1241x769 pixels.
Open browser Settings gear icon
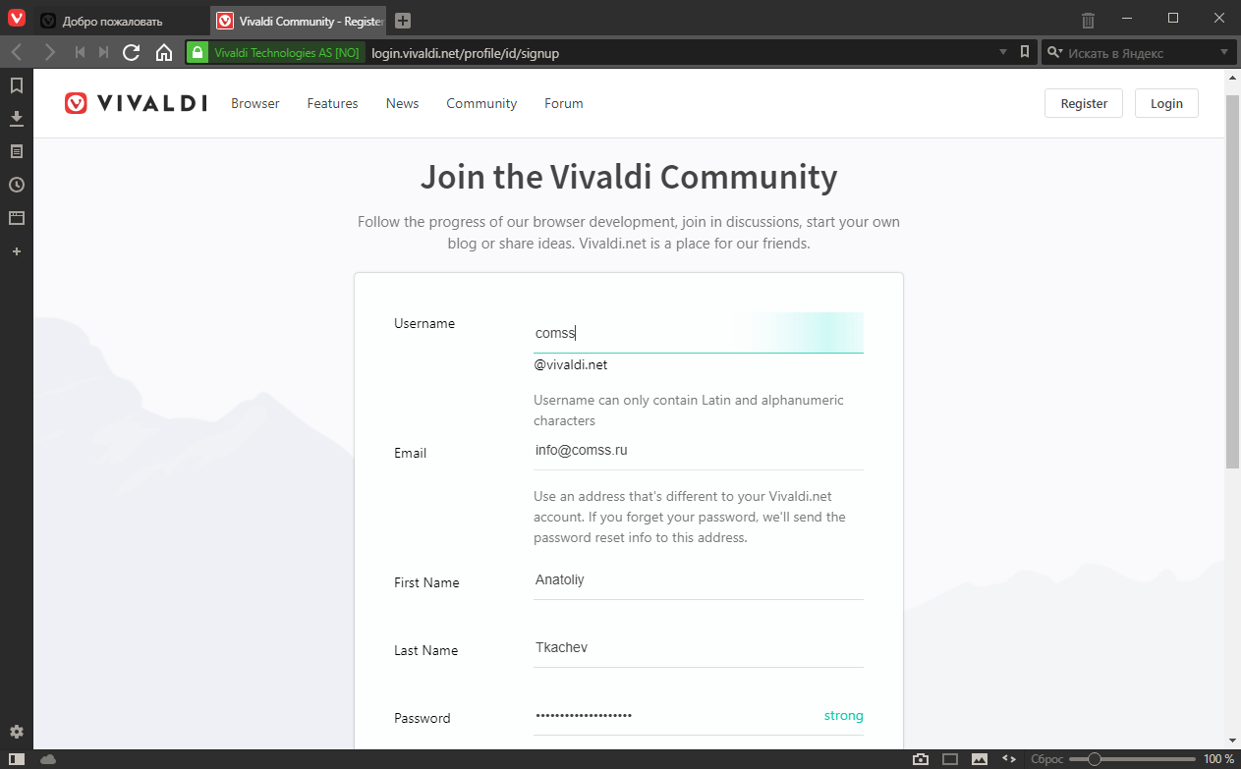tap(17, 732)
